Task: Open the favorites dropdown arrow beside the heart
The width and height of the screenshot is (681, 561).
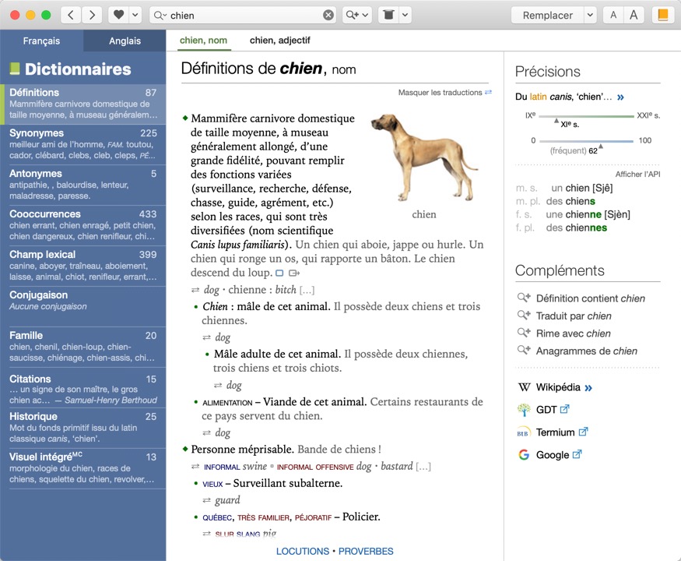Action: tap(135, 16)
